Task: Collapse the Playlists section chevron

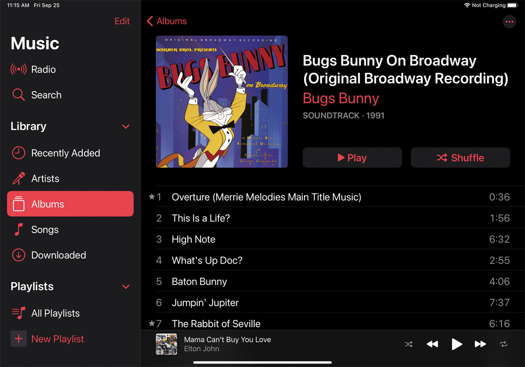Action: (x=126, y=287)
